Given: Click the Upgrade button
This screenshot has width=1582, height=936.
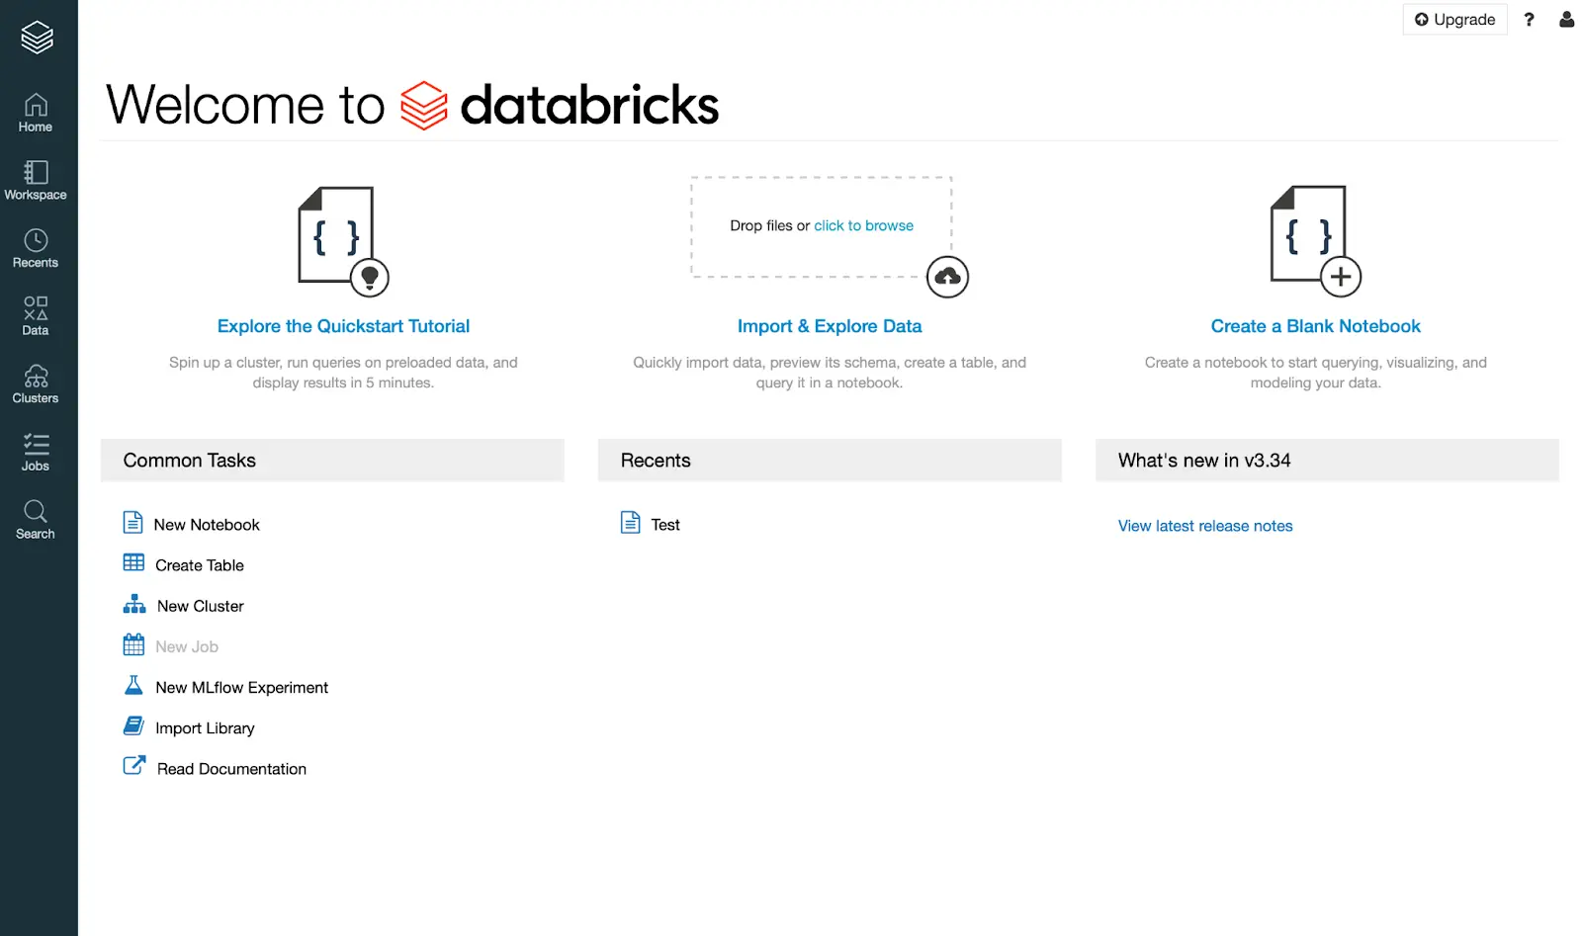Looking at the screenshot, I should (x=1454, y=19).
